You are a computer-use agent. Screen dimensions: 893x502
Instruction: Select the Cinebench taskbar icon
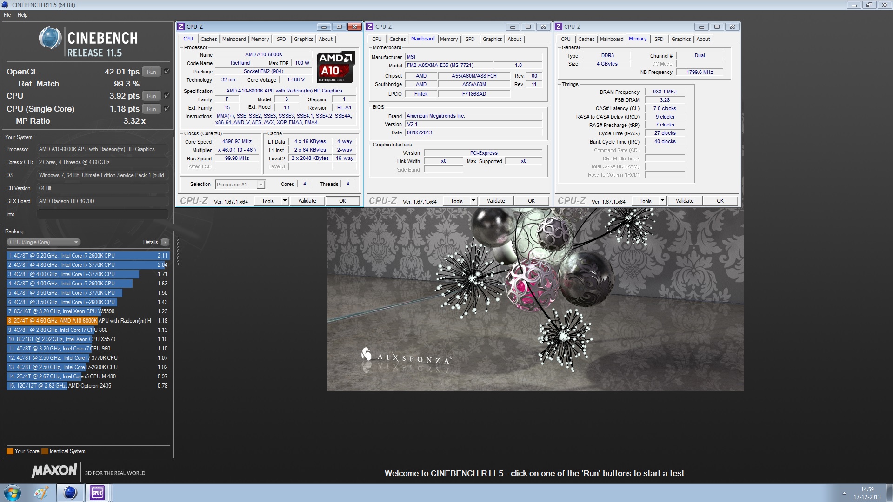[70, 493]
